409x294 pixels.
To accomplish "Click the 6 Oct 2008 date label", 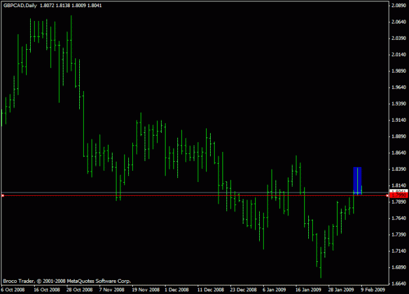I will [x=13, y=289].
